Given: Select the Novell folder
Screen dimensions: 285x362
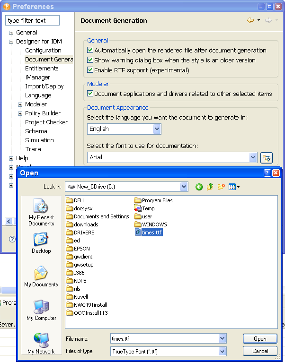Looking at the screenshot, I should pos(77,297).
